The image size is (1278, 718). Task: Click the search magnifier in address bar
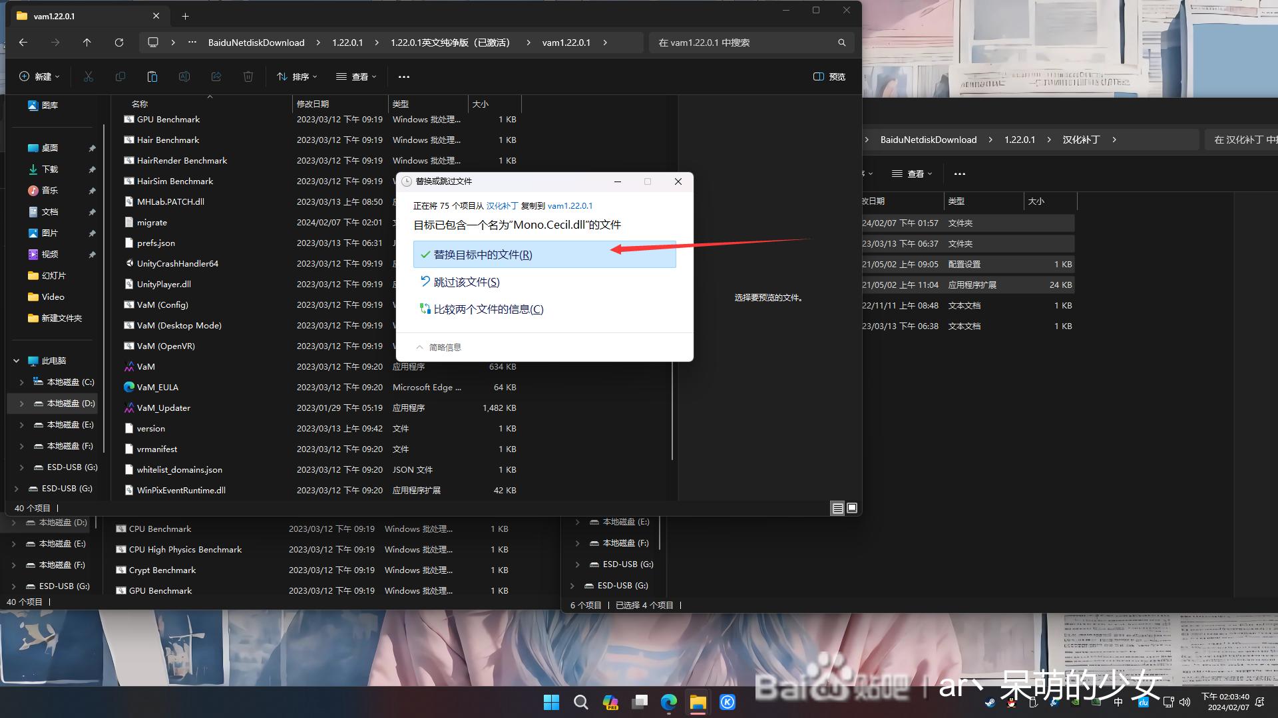click(842, 43)
